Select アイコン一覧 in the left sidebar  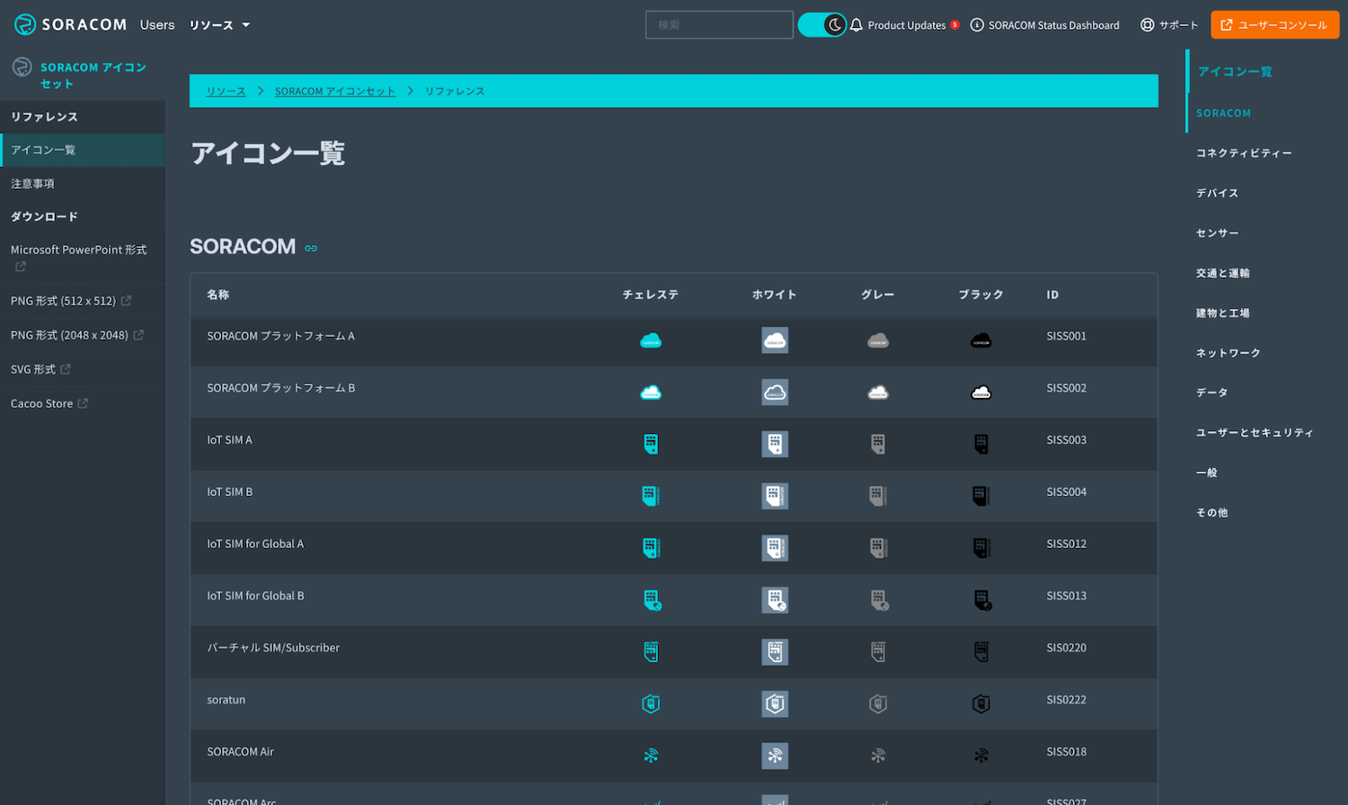pyautogui.click(x=83, y=150)
